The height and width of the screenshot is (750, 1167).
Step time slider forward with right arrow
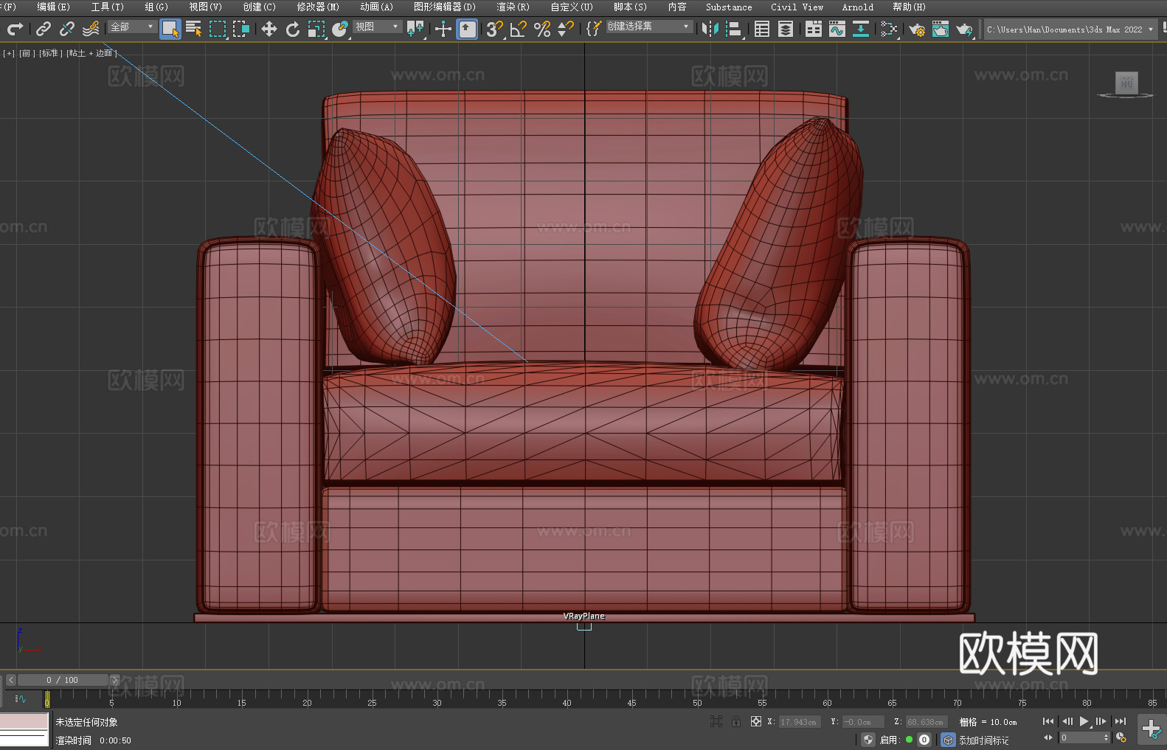[114, 680]
